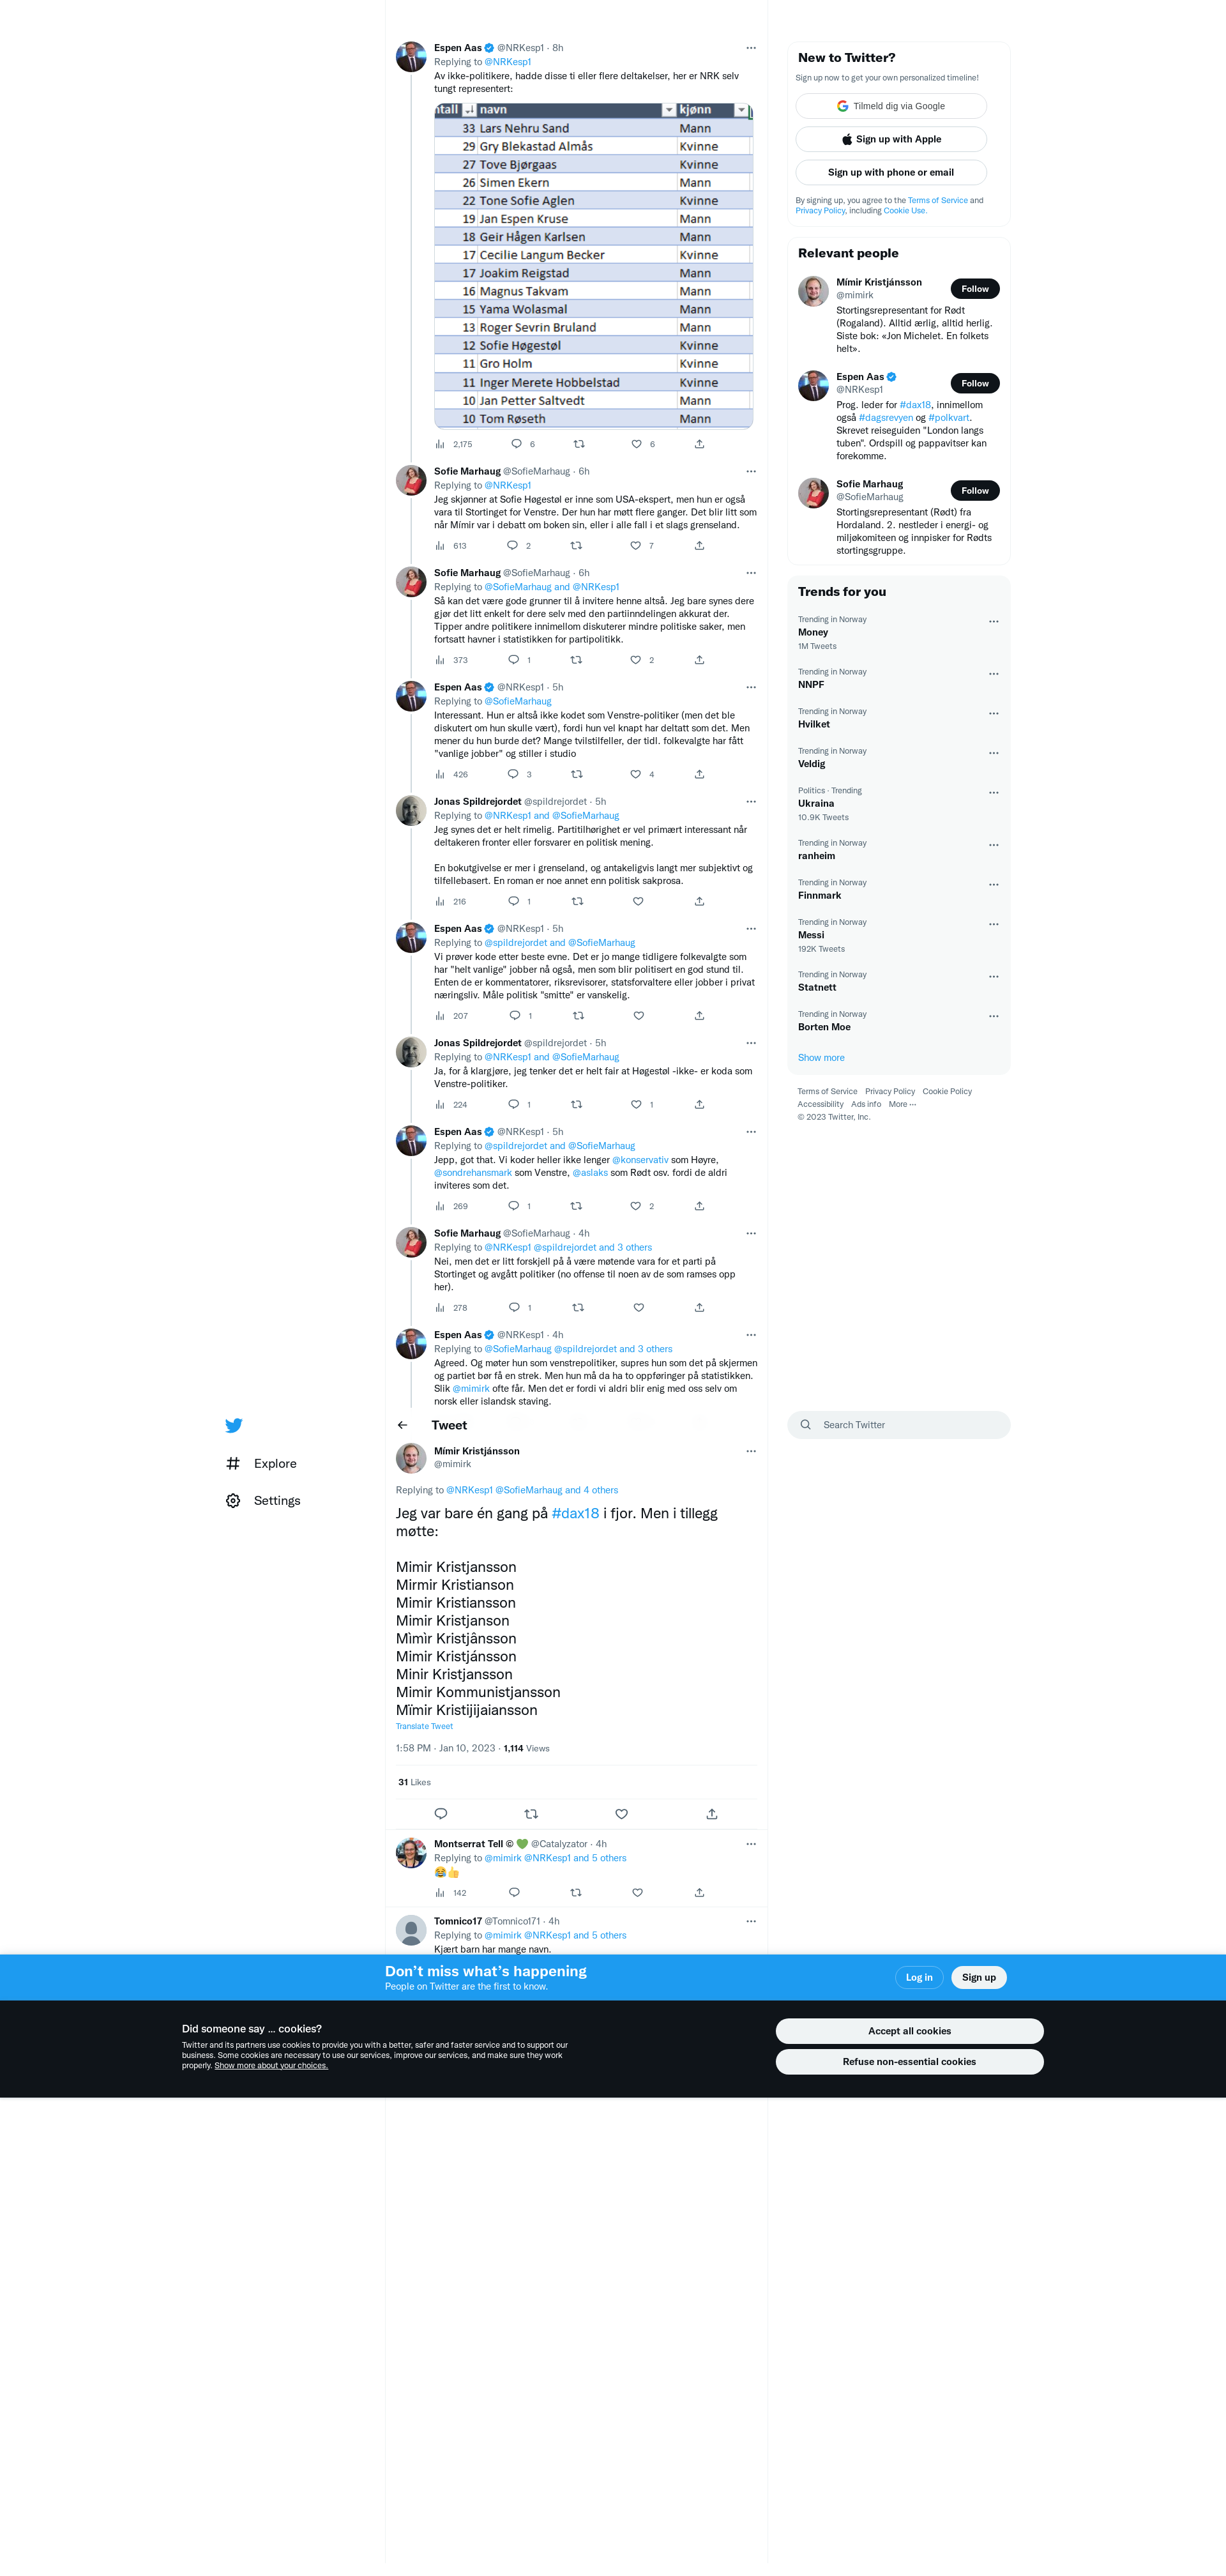Image resolution: width=1226 pixels, height=2576 pixels.
Task: Like Mimir Kristjánsson's main tweet
Action: (621, 1814)
